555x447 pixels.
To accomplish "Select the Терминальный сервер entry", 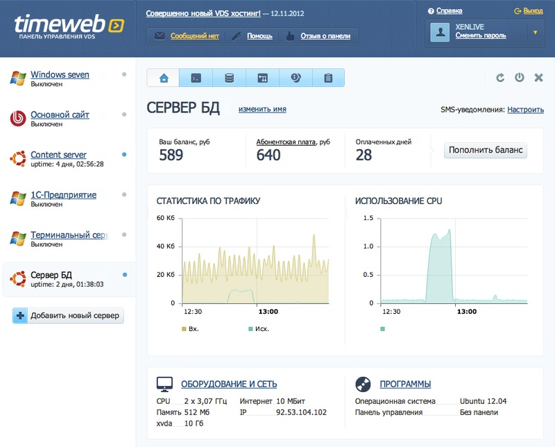I will click(69, 235).
